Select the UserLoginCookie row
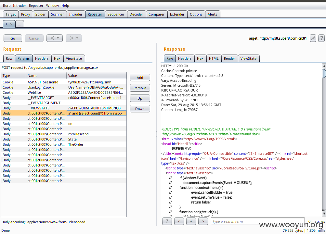This screenshot has width=326, height=234. pyautogui.click(x=64, y=87)
